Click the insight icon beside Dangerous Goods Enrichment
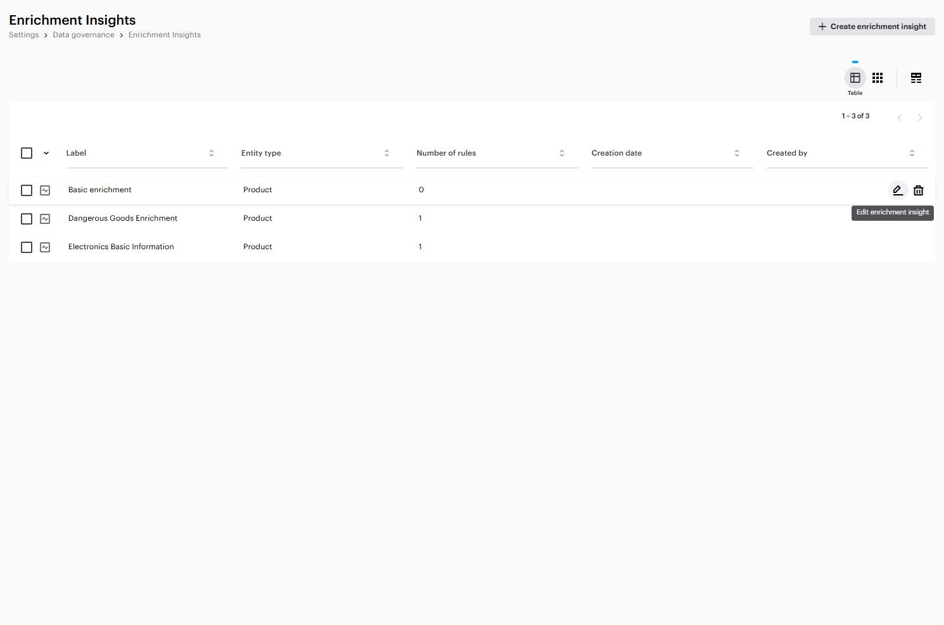 [45, 219]
